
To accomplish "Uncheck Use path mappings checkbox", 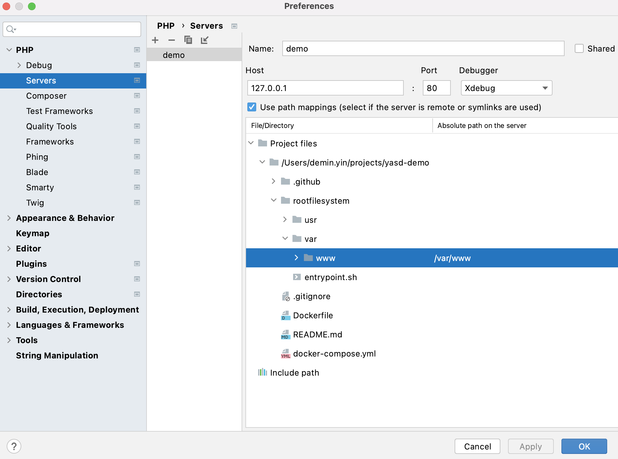I will click(252, 107).
